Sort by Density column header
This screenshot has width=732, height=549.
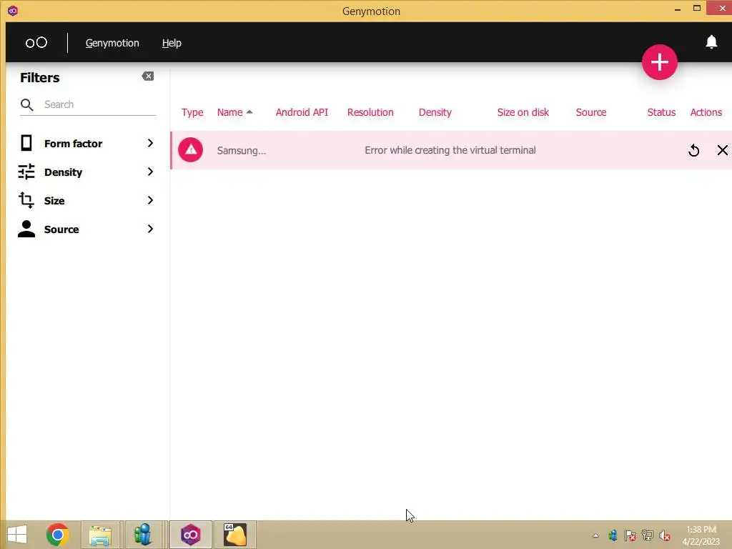[435, 112]
